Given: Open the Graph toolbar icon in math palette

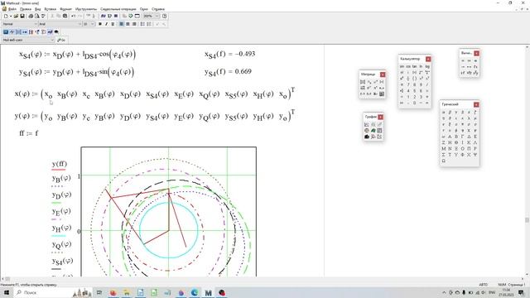Looking at the screenshot, I should pos(12,32).
